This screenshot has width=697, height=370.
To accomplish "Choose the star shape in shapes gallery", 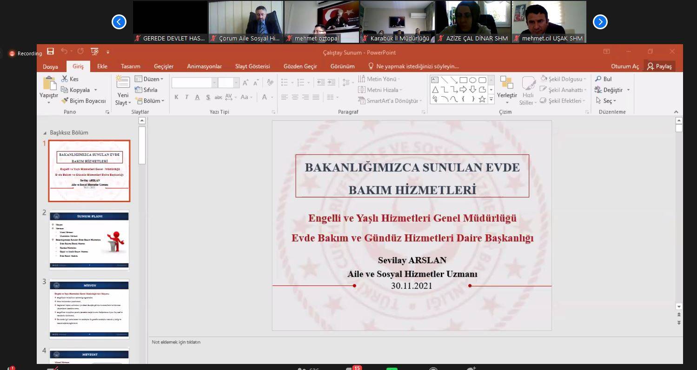I will click(x=482, y=99).
